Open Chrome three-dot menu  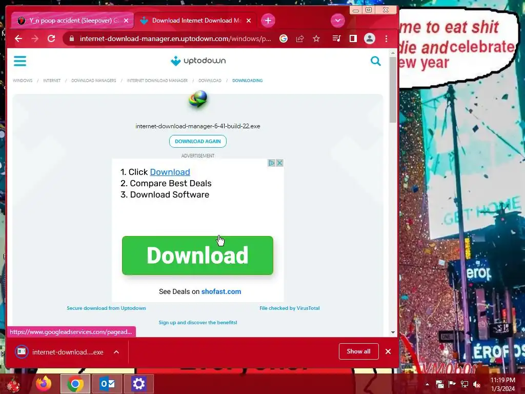click(387, 38)
